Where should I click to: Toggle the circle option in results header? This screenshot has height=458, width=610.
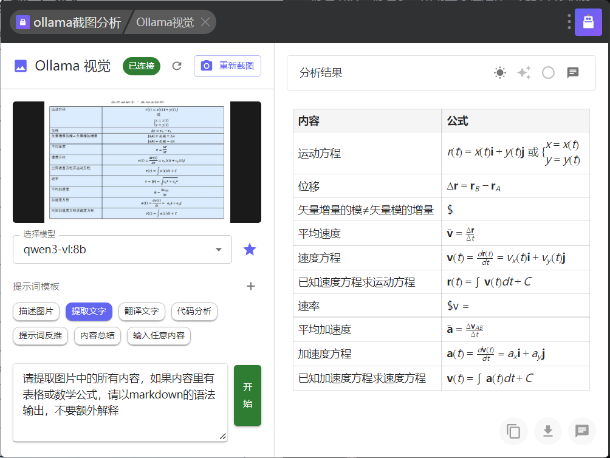pyautogui.click(x=548, y=73)
